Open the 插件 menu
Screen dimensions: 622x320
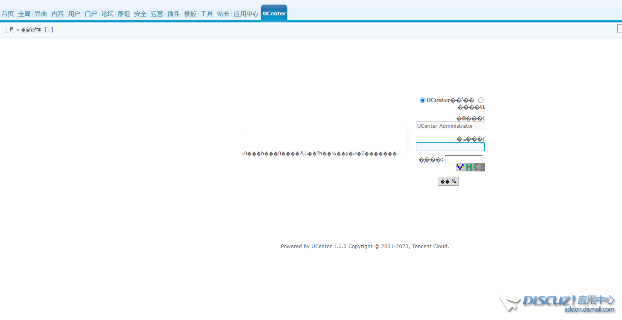coord(173,14)
